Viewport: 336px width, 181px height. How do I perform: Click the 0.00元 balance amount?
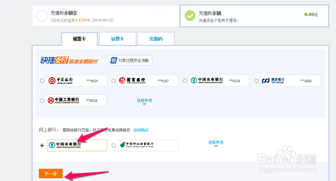[x=311, y=14]
